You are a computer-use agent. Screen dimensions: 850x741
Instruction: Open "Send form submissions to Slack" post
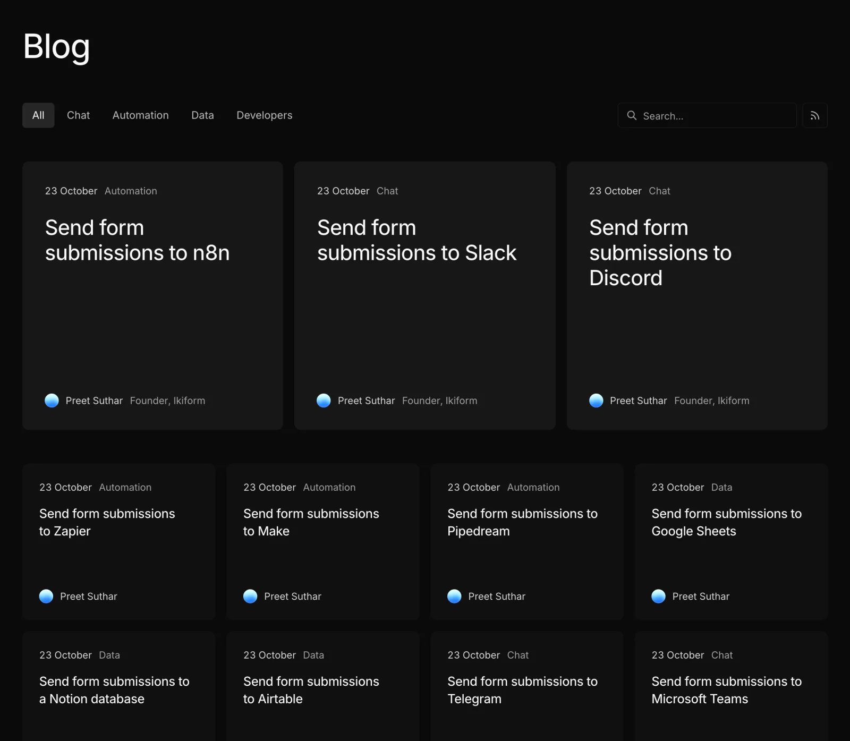416,240
